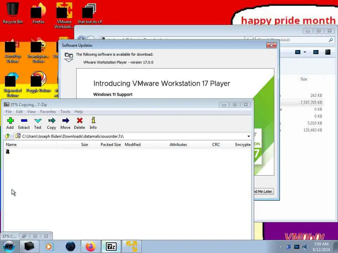Viewport: 338px width, 253px height.
Task: Open the Info tool in 7-Zip
Action: point(93,123)
